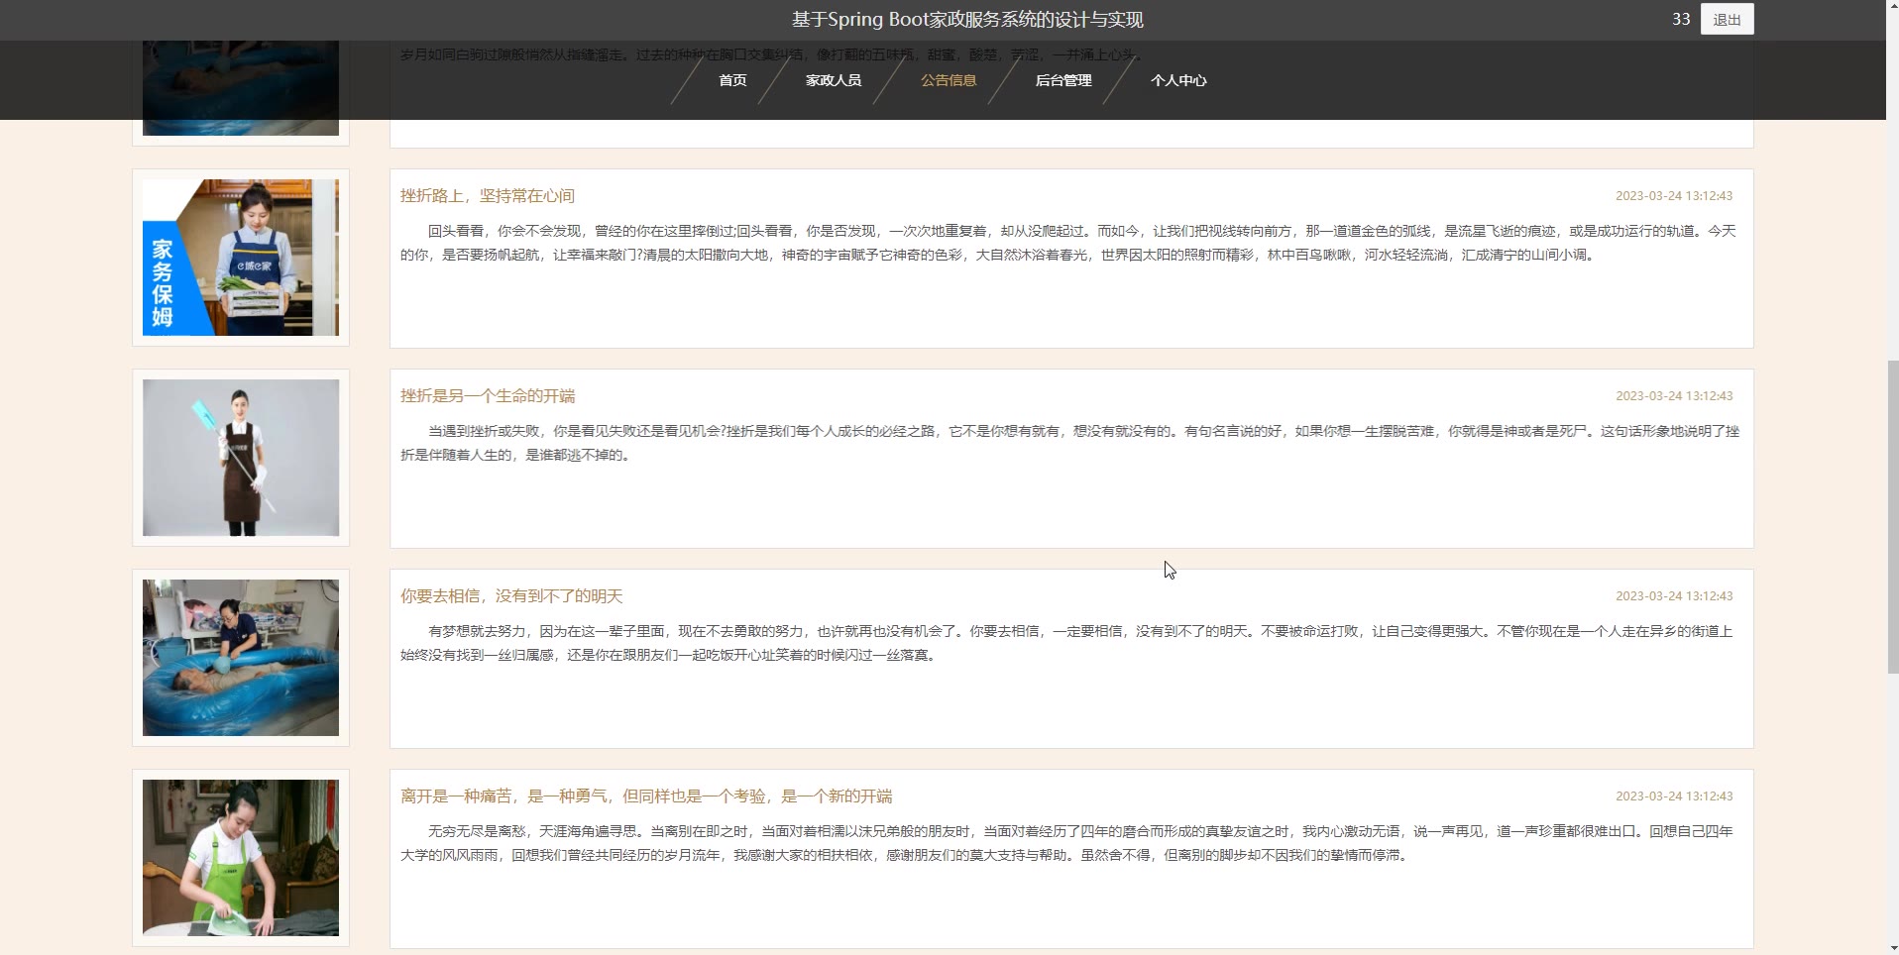The width and height of the screenshot is (1899, 955).
Task: Click the woman holding mop thumbnail
Action: [241, 458]
